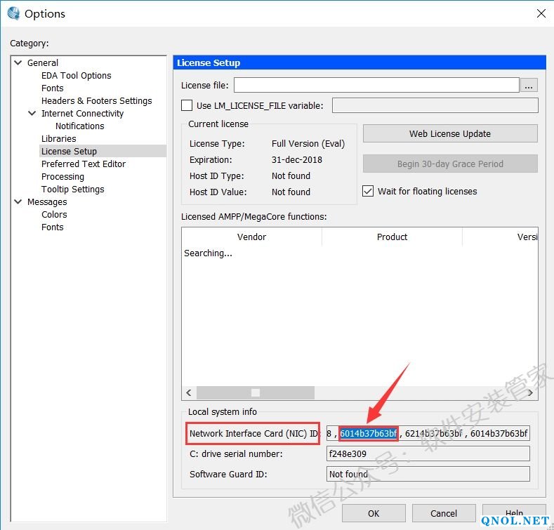Uncheck Wait for floating licenses
The image size is (554, 530).
[368, 191]
